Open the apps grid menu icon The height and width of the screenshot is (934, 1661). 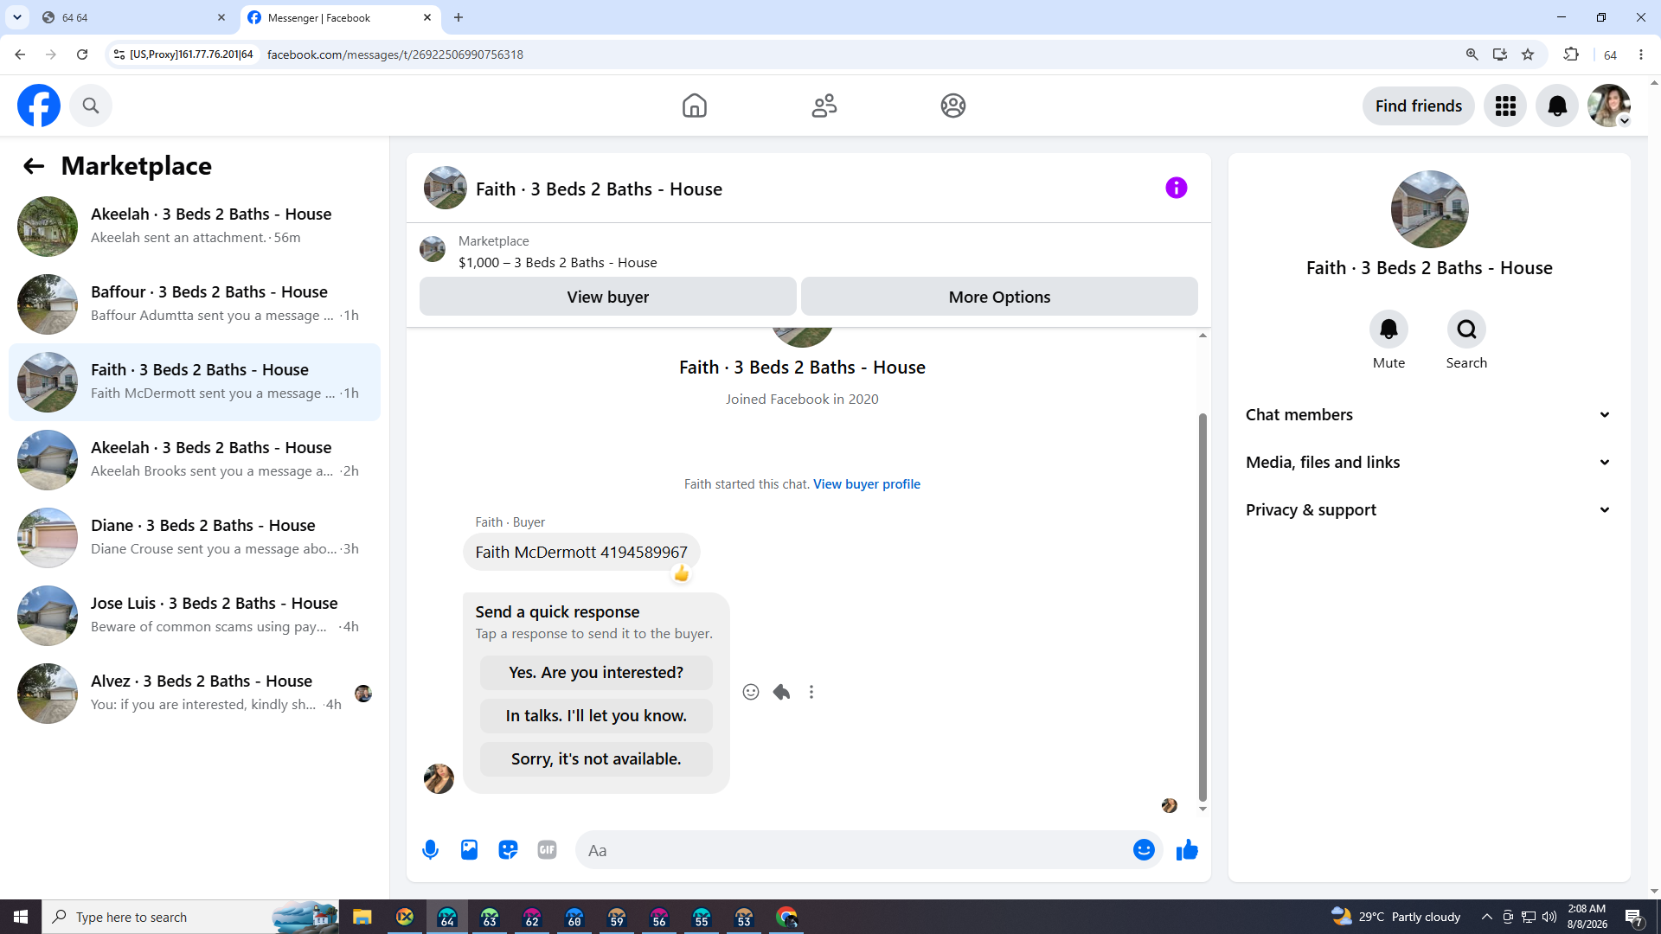point(1505,106)
